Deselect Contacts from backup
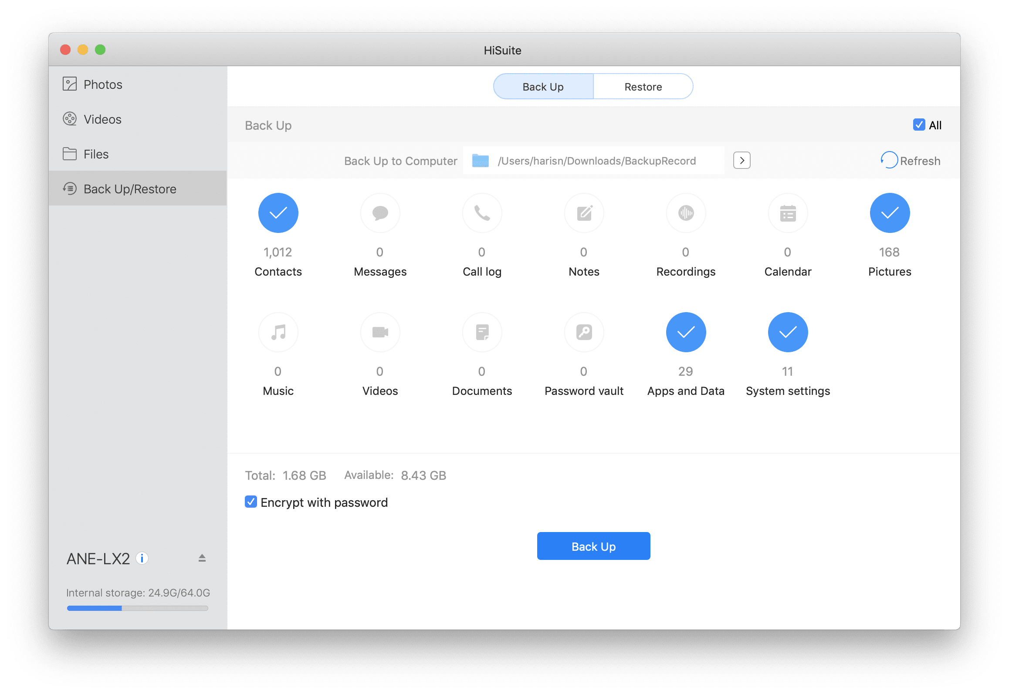This screenshot has height=694, width=1009. [278, 213]
